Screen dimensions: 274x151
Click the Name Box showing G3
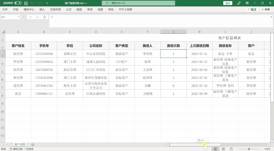[9, 17]
